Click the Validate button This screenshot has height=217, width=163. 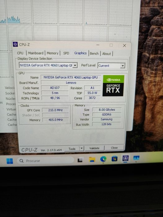point(94,148)
